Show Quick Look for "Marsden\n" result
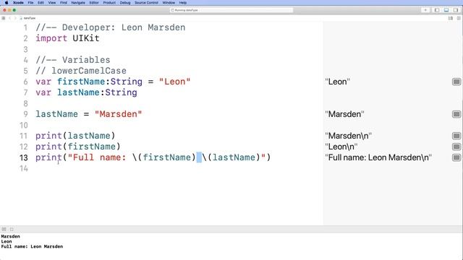 pyautogui.click(x=456, y=136)
